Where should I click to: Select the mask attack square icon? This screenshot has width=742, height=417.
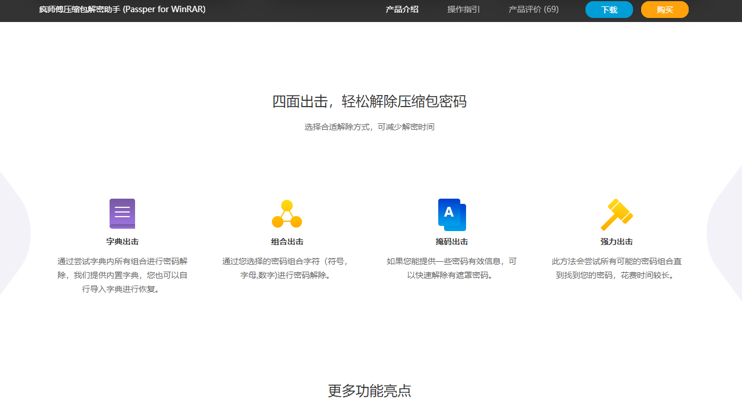click(x=452, y=214)
